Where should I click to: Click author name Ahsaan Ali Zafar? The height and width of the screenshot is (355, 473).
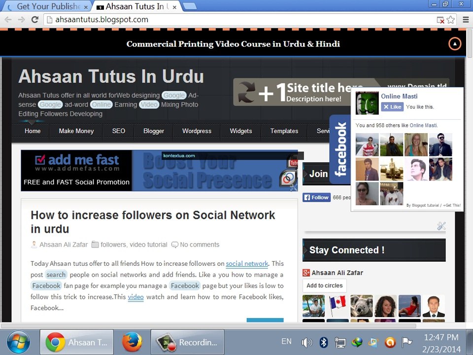[x=64, y=245]
